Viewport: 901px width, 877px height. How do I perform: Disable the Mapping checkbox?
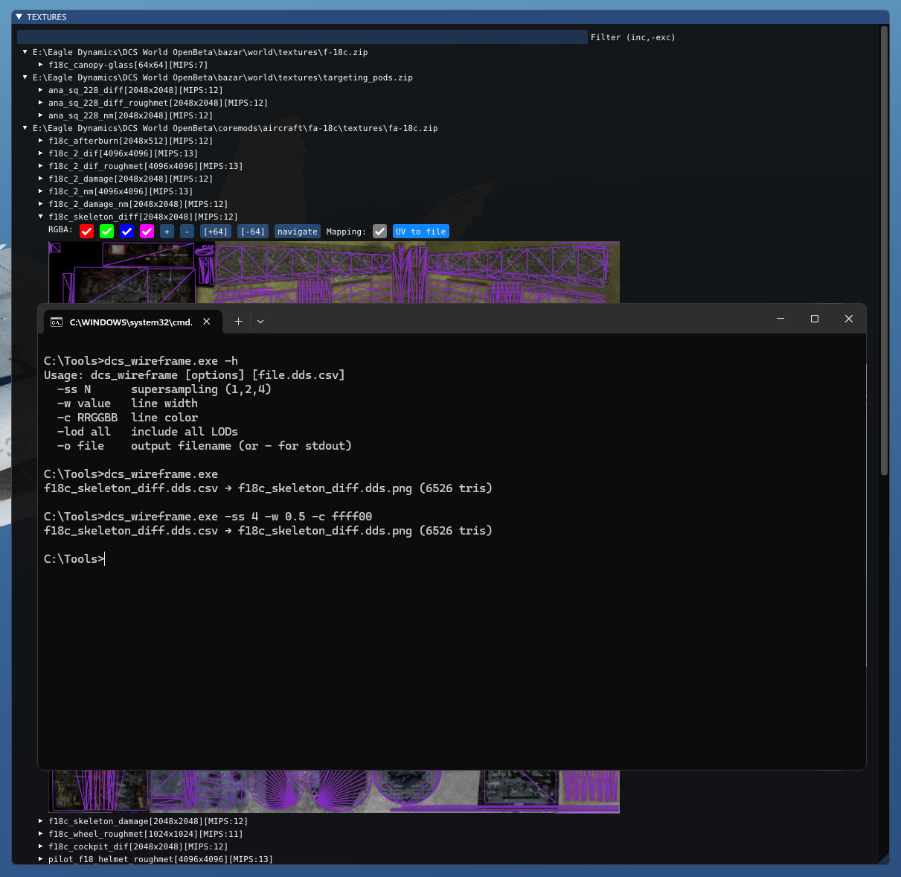379,232
